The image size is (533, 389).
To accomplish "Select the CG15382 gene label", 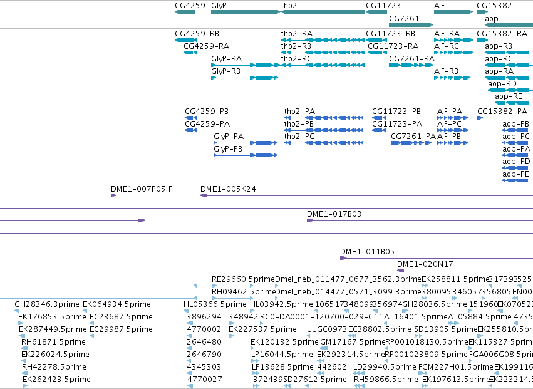I will pyautogui.click(x=494, y=6).
